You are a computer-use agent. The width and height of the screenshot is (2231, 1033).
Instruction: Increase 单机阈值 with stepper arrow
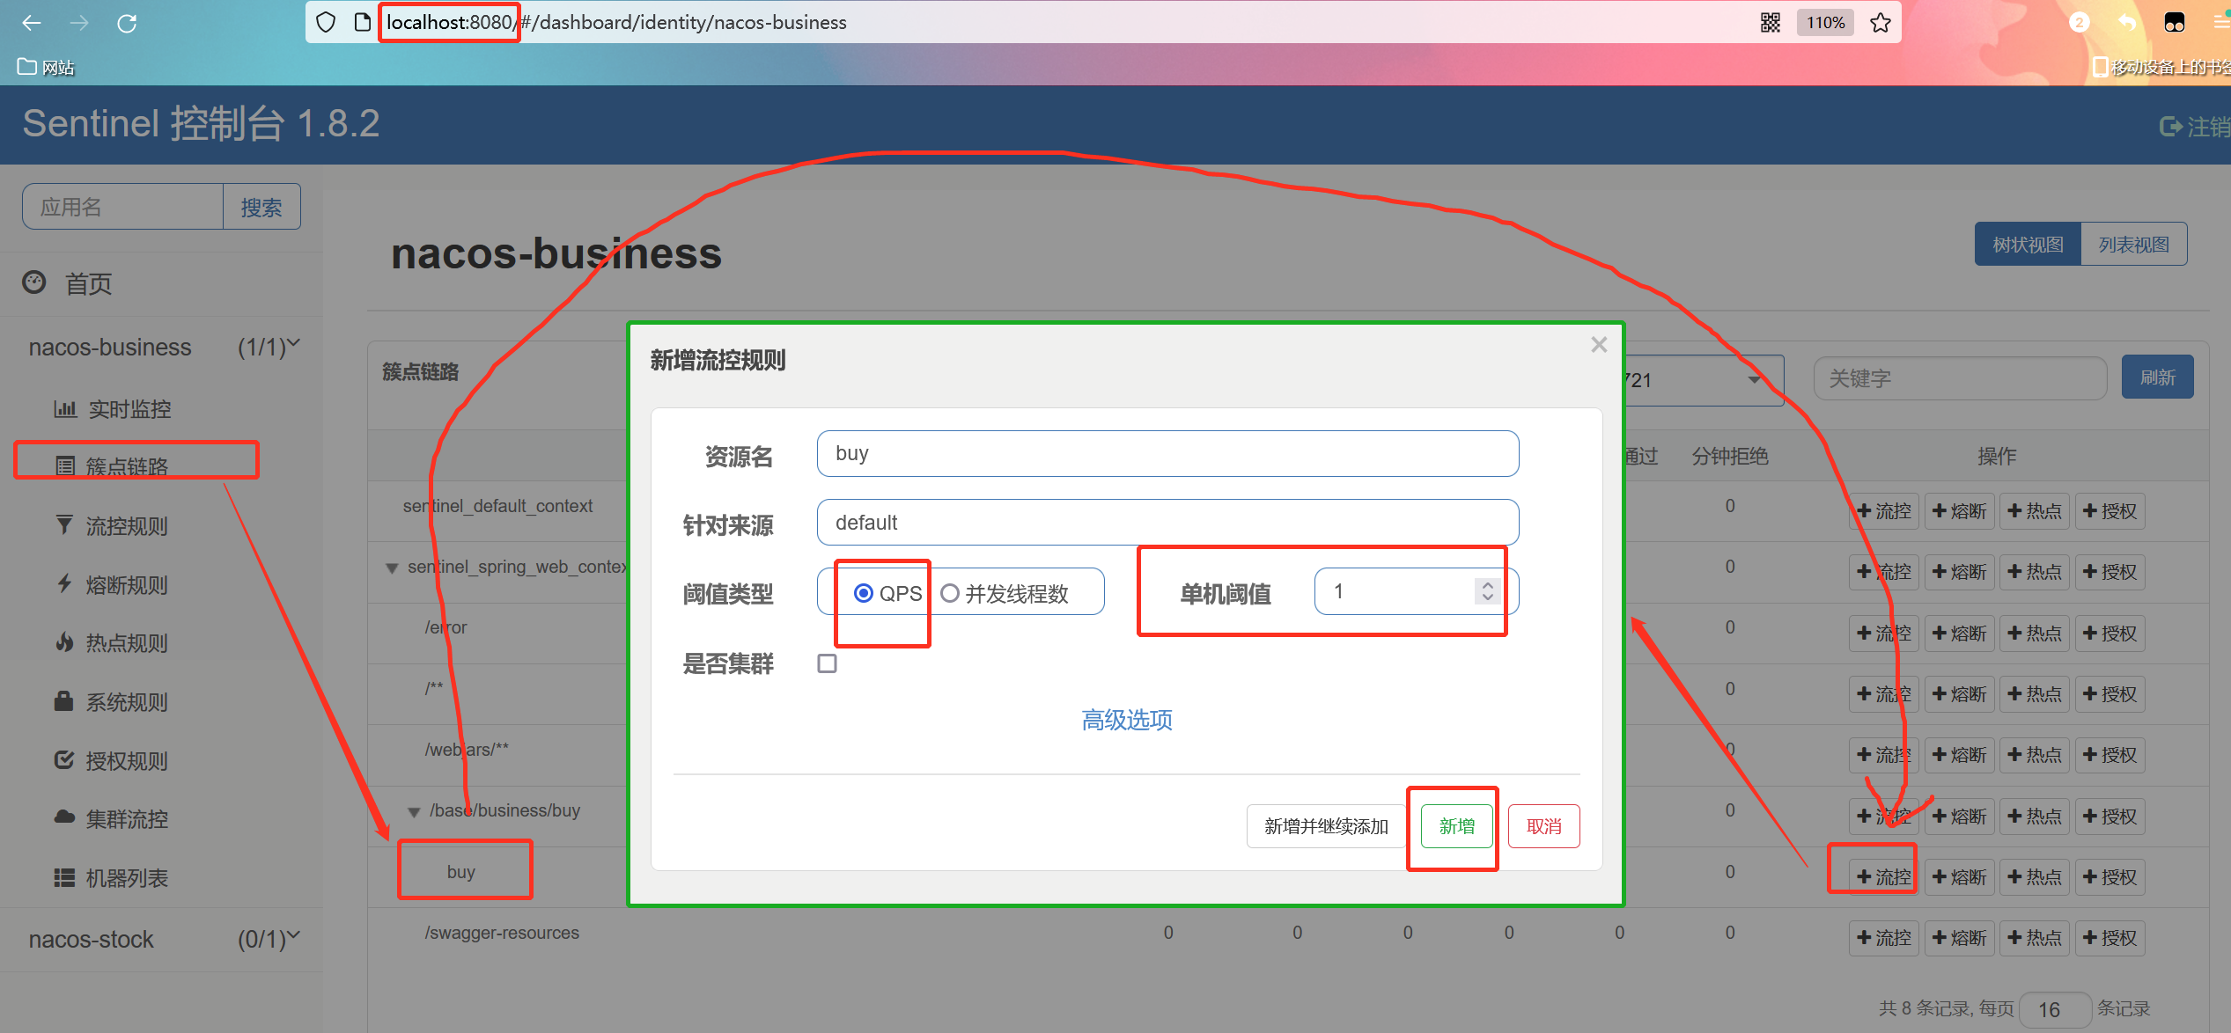[1487, 584]
